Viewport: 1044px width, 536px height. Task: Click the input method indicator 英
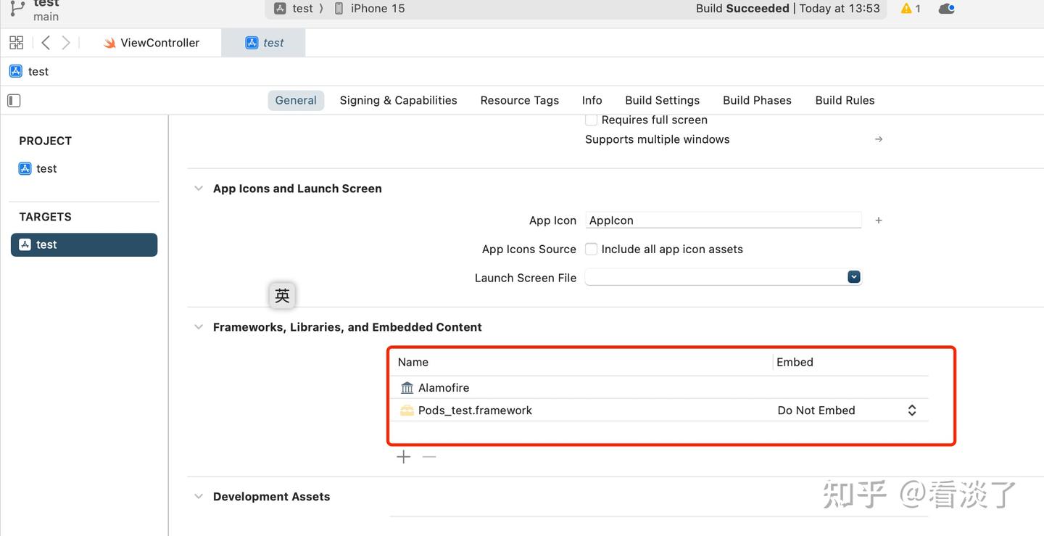pyautogui.click(x=282, y=295)
